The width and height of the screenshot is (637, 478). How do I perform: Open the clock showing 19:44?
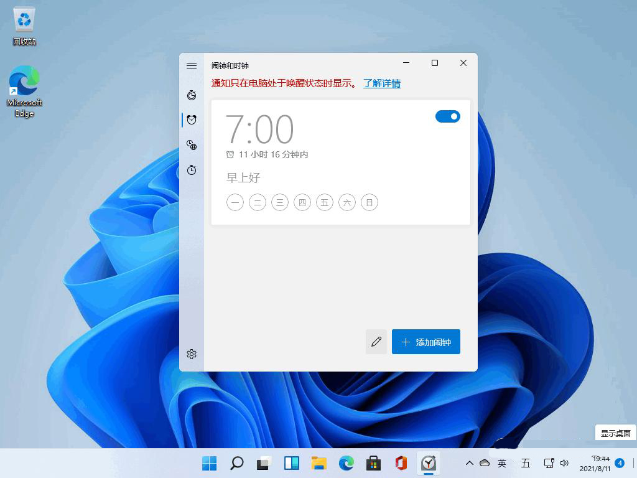click(595, 463)
